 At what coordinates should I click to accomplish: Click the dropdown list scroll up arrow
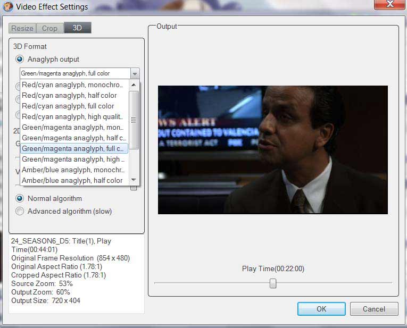click(x=134, y=85)
